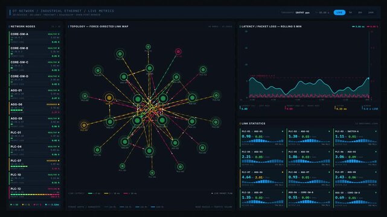Select the CORE-SW-B node row
The height and width of the screenshot is (217, 387).
(x=34, y=52)
